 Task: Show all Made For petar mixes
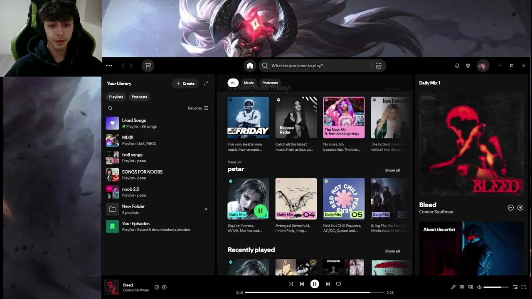click(x=392, y=170)
